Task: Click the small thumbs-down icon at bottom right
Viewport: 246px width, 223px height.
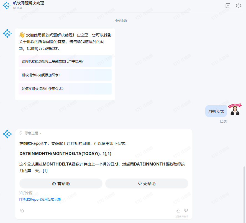Action: (186, 211)
